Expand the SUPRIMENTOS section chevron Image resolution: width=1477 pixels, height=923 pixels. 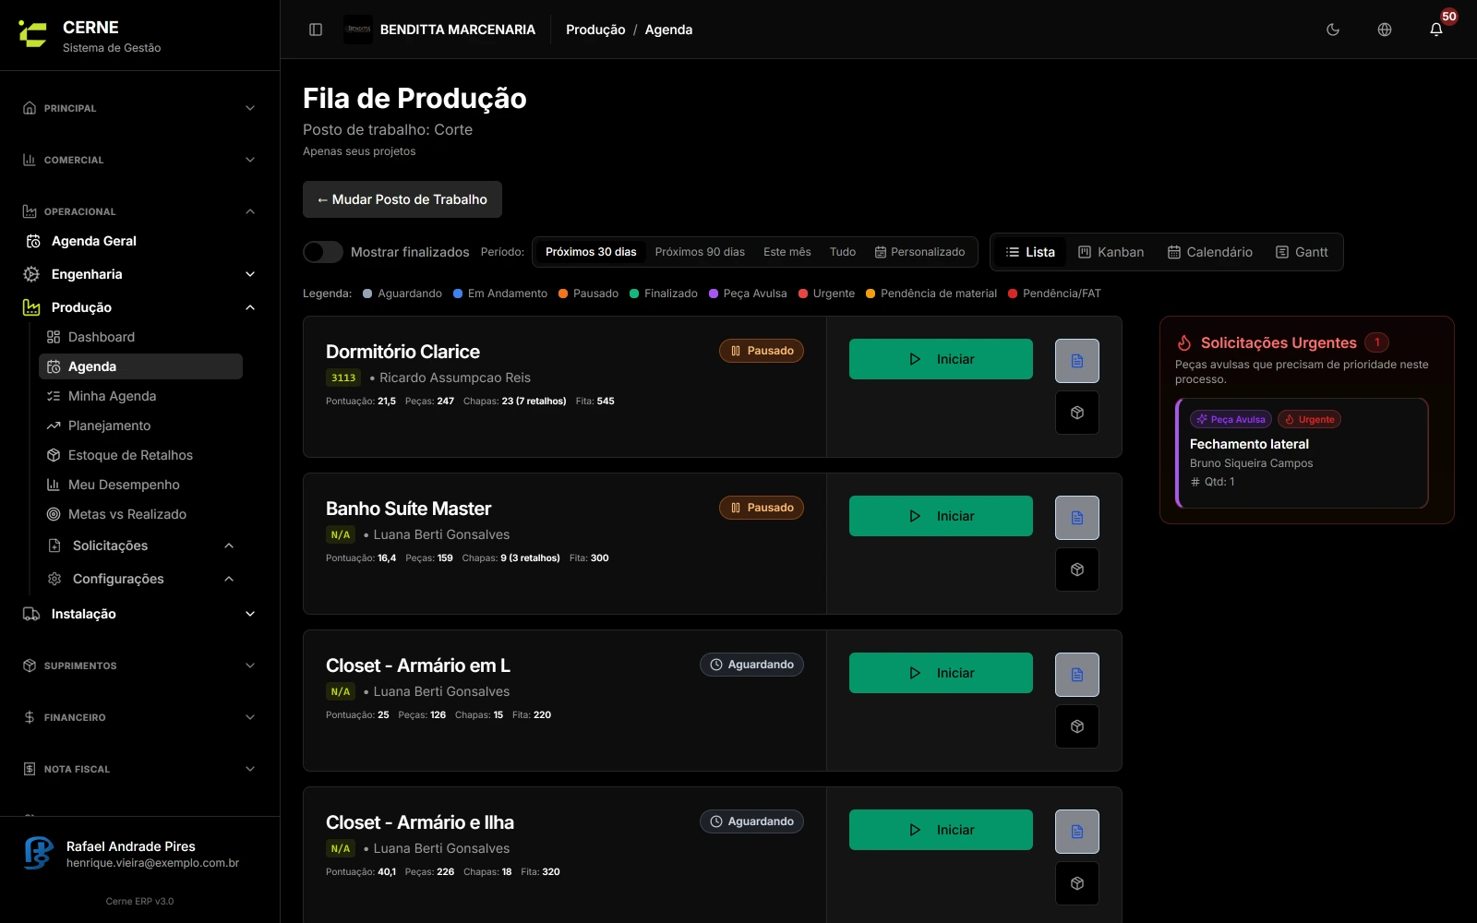250,665
